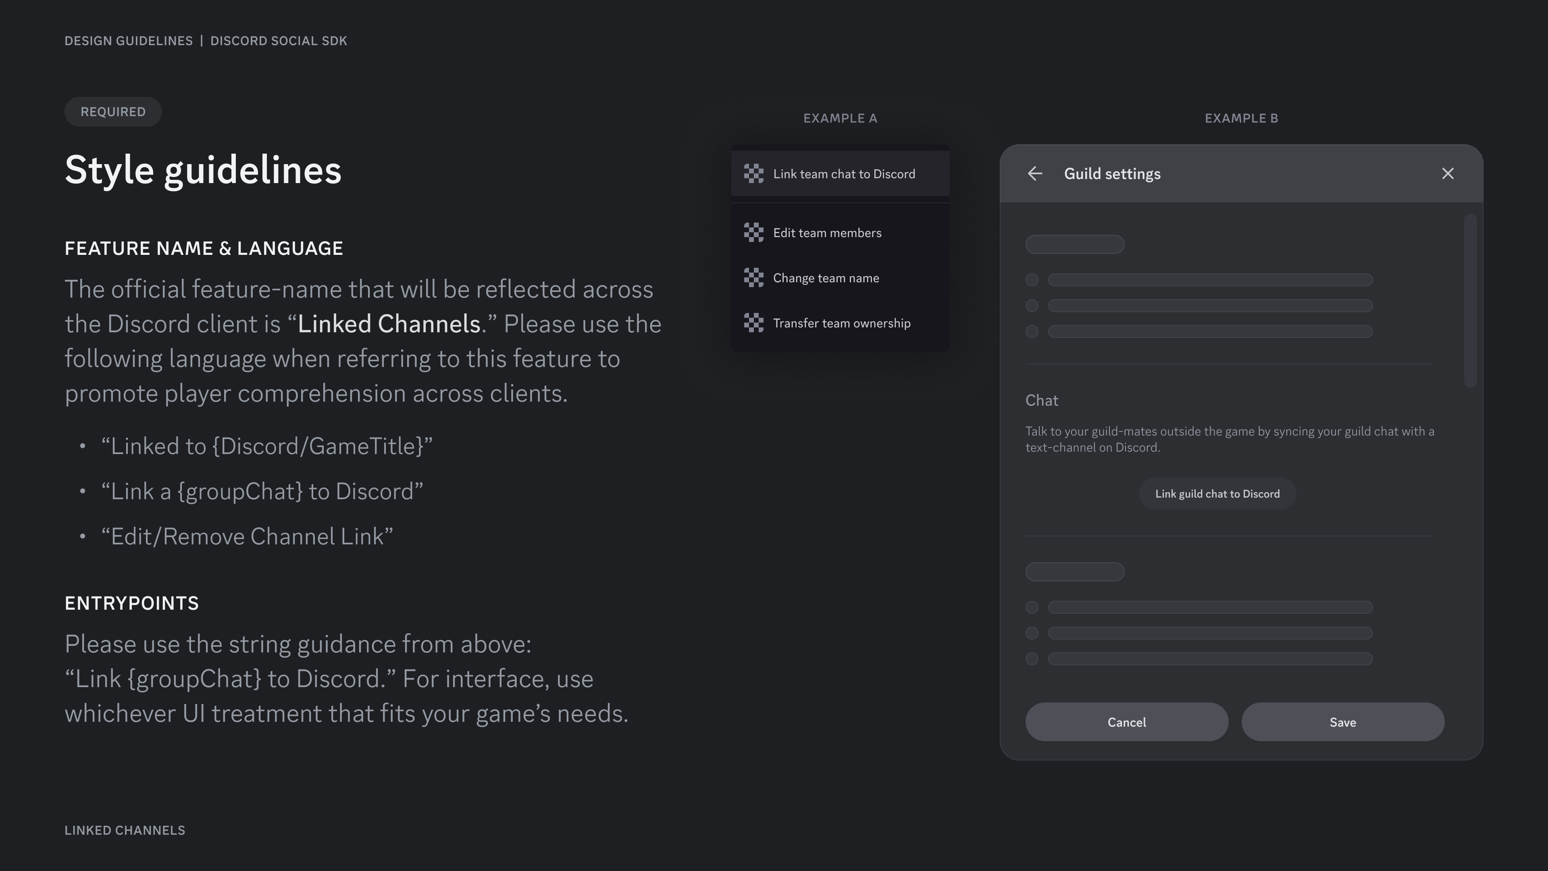Click the "Link guild chat to Discord" button
Viewport: 1548px width, 871px height.
(x=1217, y=494)
